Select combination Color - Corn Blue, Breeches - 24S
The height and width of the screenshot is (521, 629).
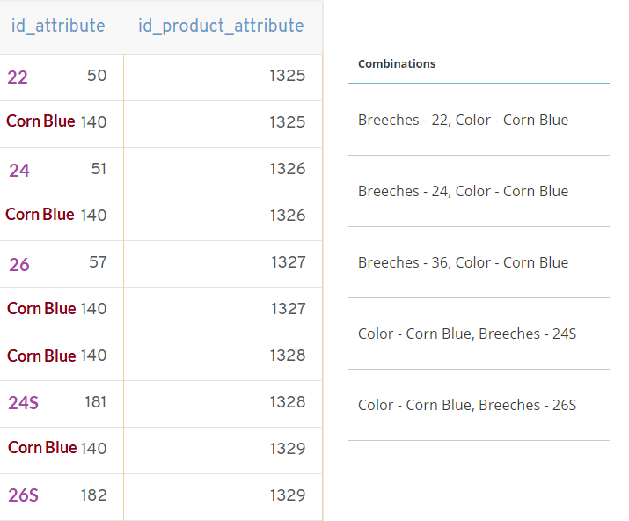467,334
